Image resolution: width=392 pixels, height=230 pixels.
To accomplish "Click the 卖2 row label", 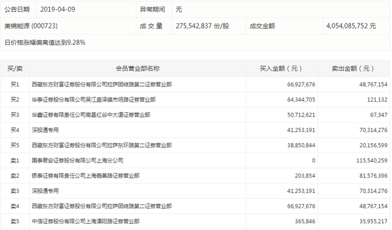I will point(15,175).
